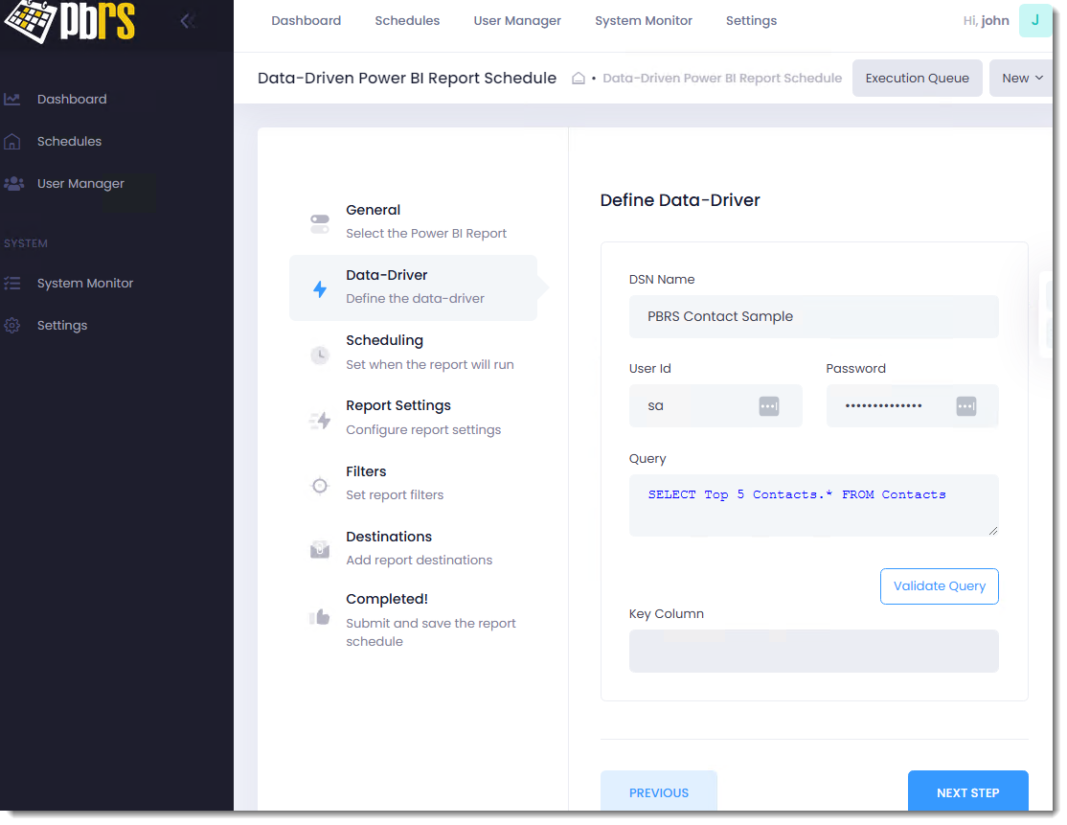Click the User Manager people icon in the sidebar
This screenshot has height=825, width=1067.
coord(13,184)
